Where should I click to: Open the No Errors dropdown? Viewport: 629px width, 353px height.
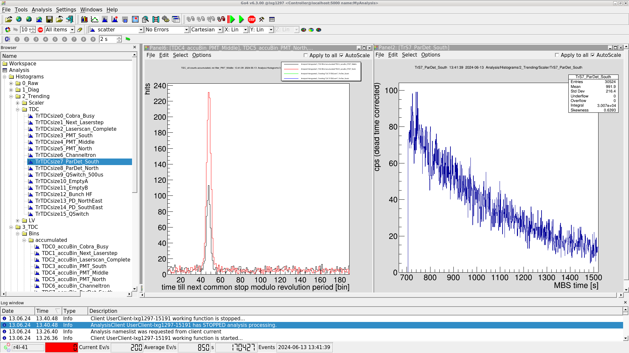click(167, 30)
